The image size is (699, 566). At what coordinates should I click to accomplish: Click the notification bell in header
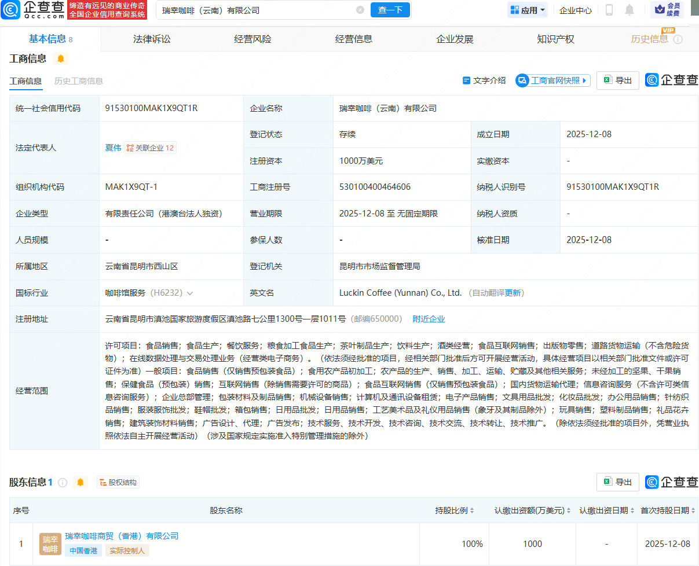[x=629, y=10]
